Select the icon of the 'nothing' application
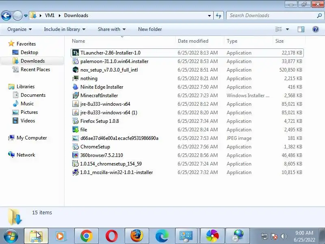 [76, 78]
